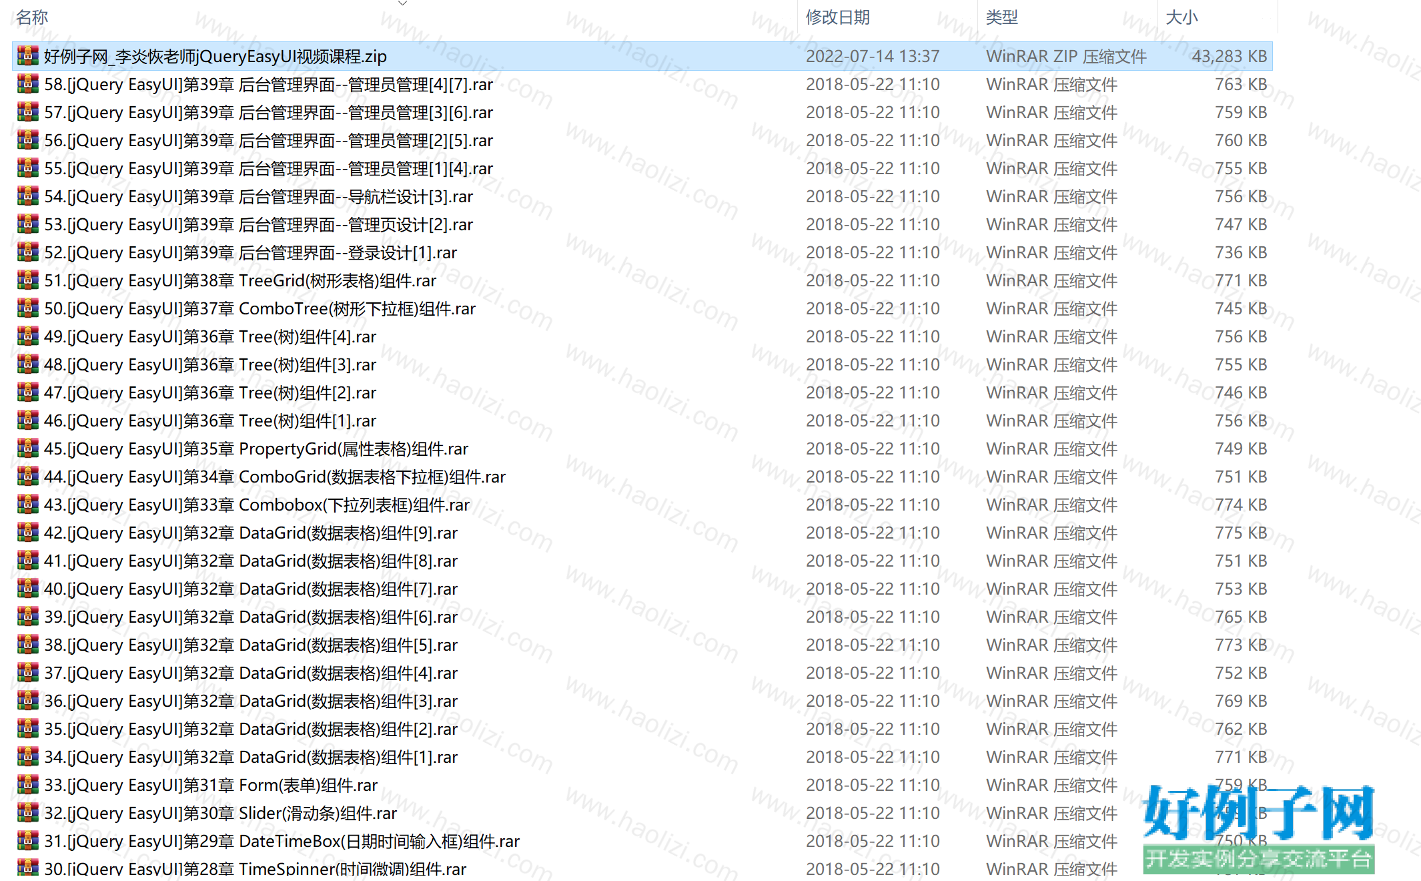Select file name 33.[jQuery EasyUI]第31章 Form(表单)组件.rar
The image size is (1421, 881).
pyautogui.click(x=211, y=785)
